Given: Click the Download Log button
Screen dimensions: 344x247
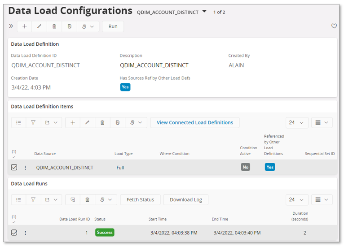Looking at the screenshot, I should (185, 199).
